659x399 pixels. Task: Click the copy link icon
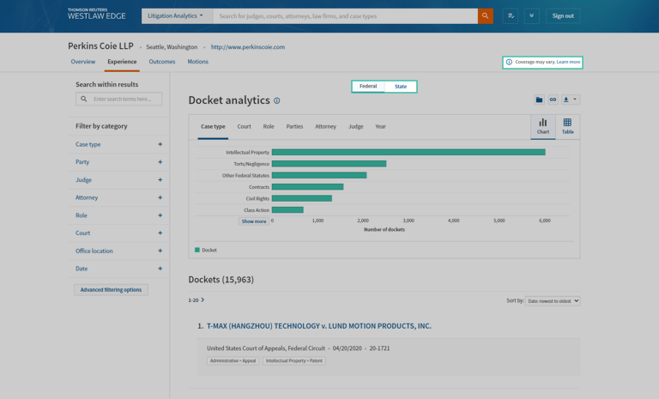coord(553,100)
